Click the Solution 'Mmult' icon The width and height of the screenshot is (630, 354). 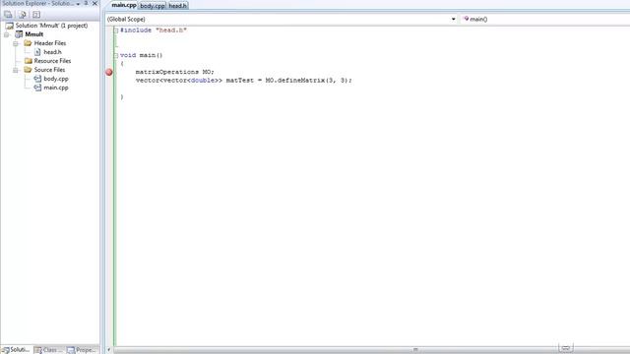[x=10, y=26]
